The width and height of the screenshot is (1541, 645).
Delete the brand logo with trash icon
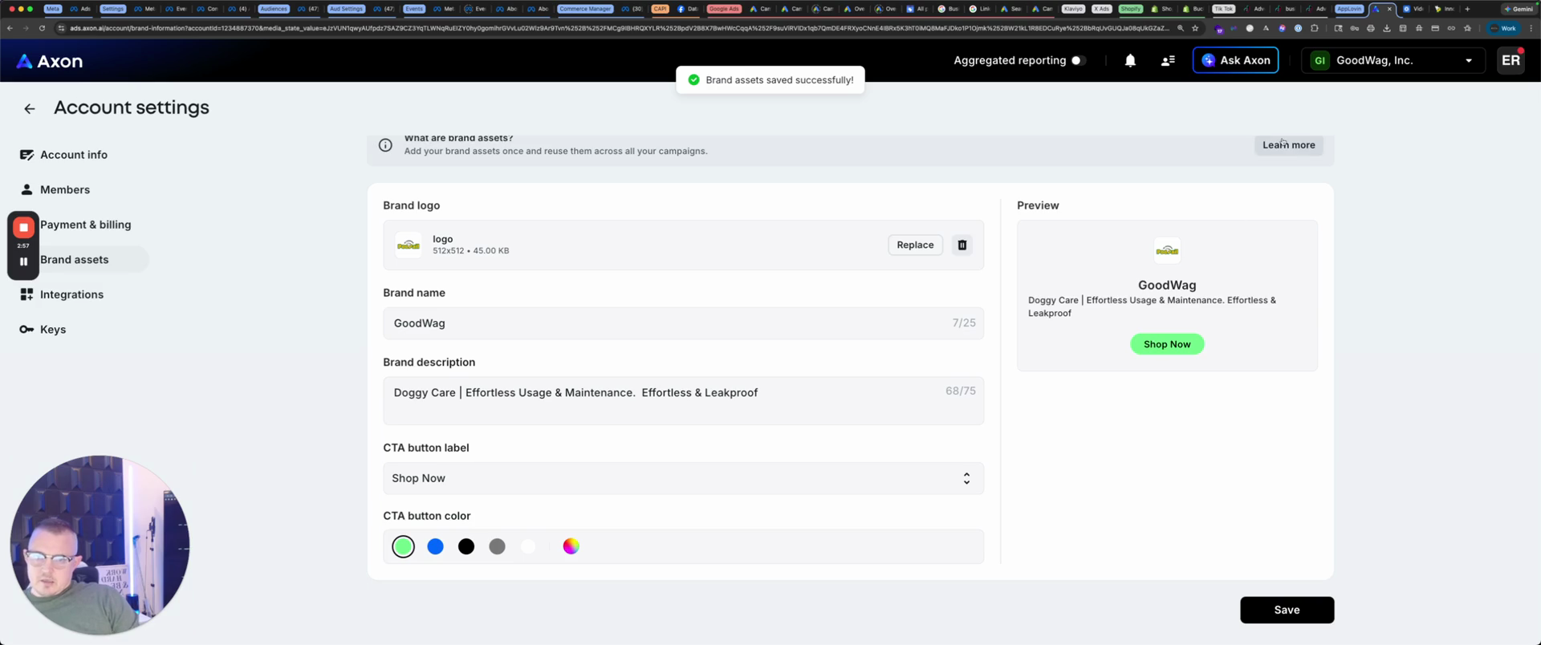962,245
